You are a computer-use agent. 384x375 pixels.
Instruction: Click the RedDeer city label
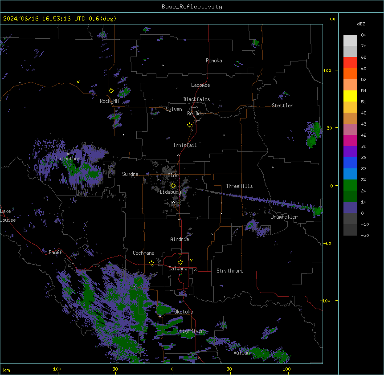pyautogui.click(x=196, y=114)
